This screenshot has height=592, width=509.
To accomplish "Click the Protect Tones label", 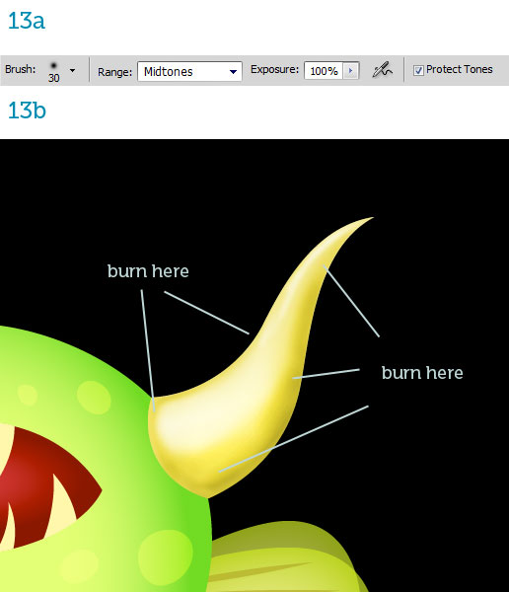I will 459,69.
